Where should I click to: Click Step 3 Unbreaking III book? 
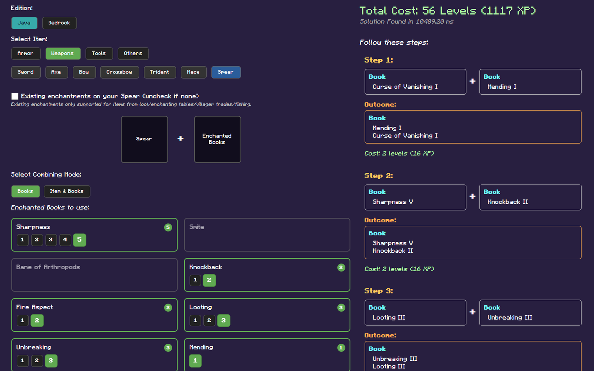[530, 313]
